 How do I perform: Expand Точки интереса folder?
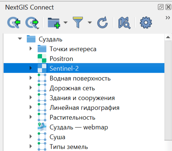[31, 49]
